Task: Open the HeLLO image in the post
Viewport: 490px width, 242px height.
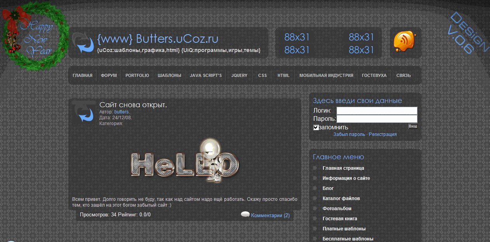Action: pos(185,162)
